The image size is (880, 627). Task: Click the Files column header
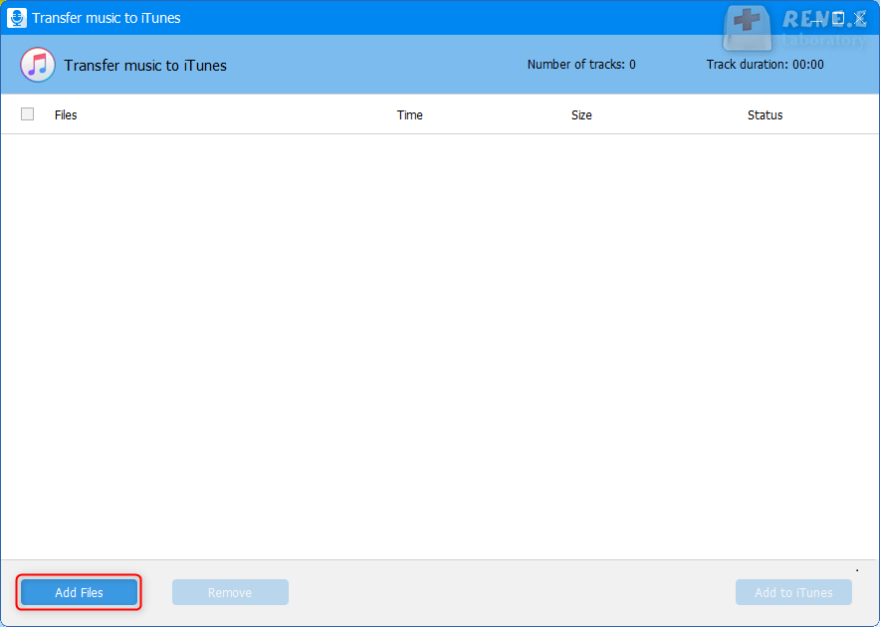(x=66, y=115)
